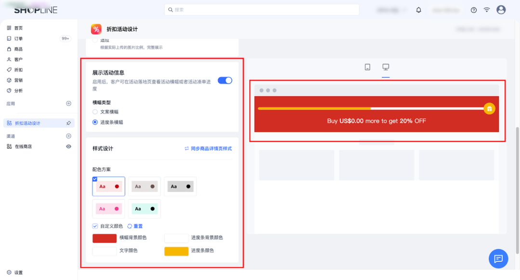Click the 'Buy US$0.00 more' banner text
Image resolution: width=520 pixels, height=280 pixels.
[377, 121]
